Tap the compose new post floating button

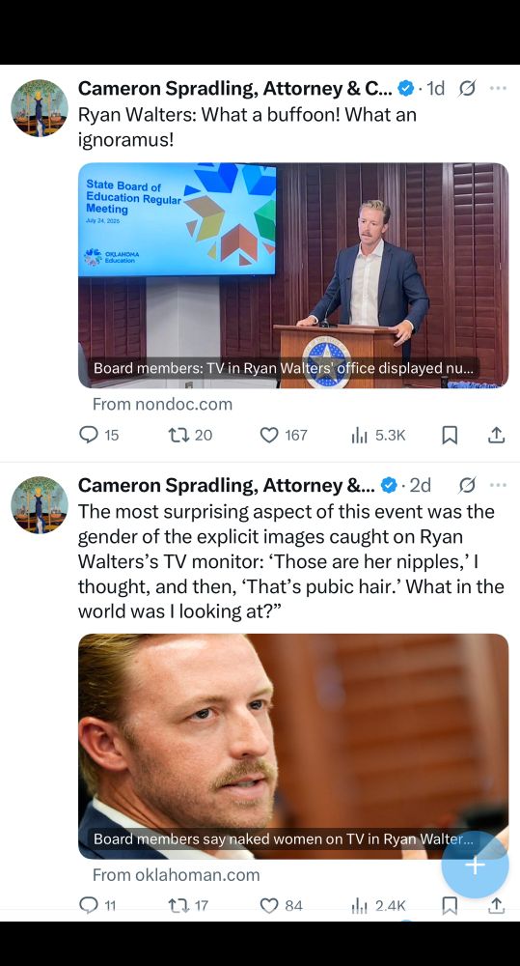(475, 865)
